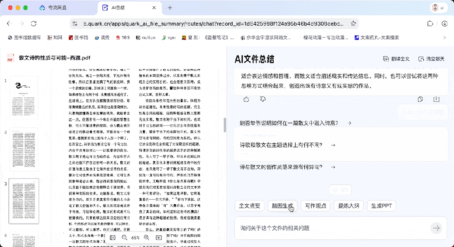Refresh the current page
This screenshot has height=247, width=454.
coord(34,24)
